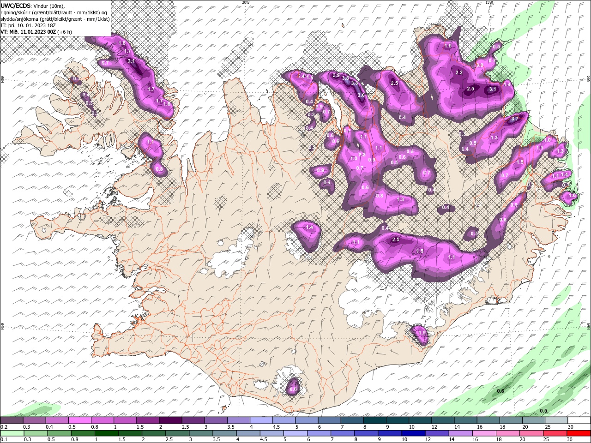591x443 pixels.
Task: Click the navy blue swatch right of green-scale '10'
Action: click(413, 433)
